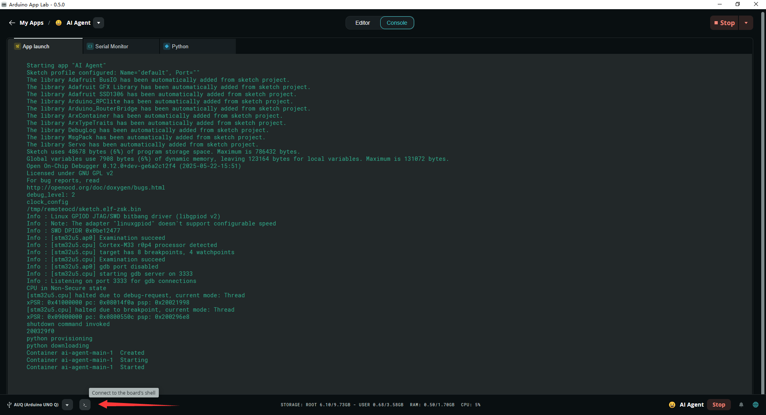Click the Serial Monitor tab icon
The height and width of the screenshot is (415, 766).
click(x=90, y=46)
